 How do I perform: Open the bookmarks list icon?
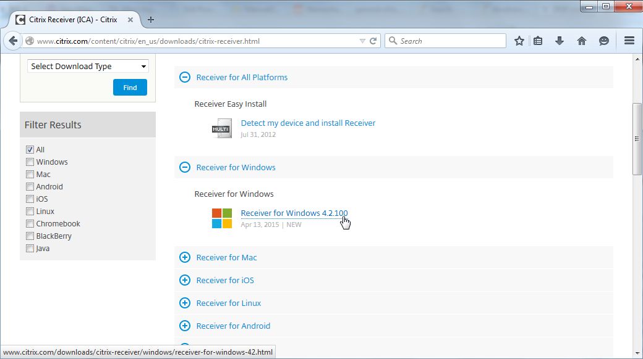click(x=538, y=41)
